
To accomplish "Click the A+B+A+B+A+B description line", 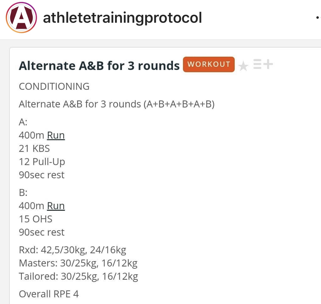I will coord(117,104).
